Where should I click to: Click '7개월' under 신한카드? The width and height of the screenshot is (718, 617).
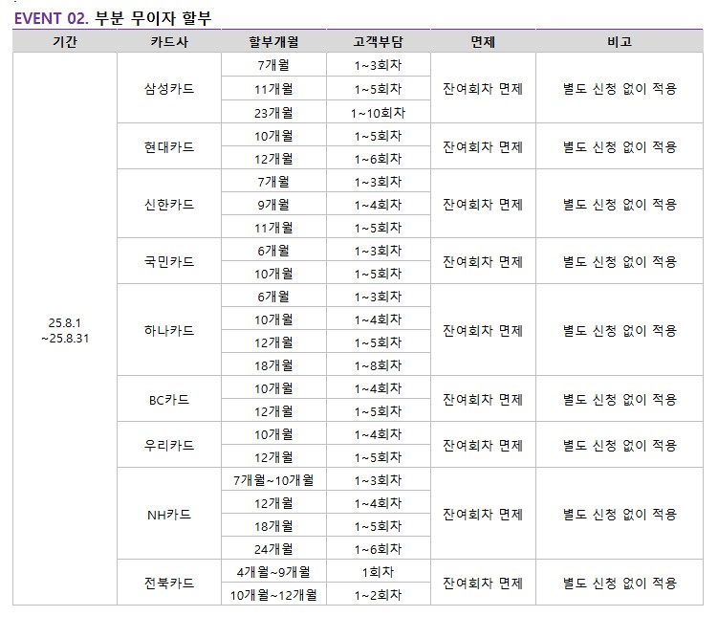tap(273, 182)
